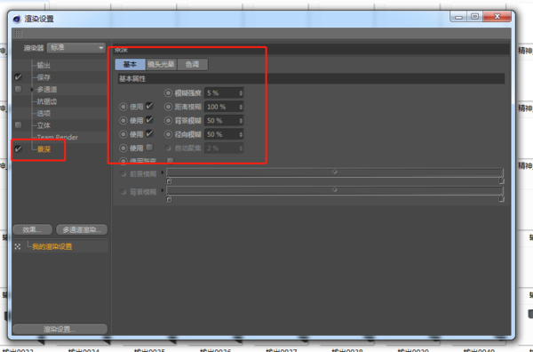Click spinner arrows of 模糊强度 field

(241, 92)
